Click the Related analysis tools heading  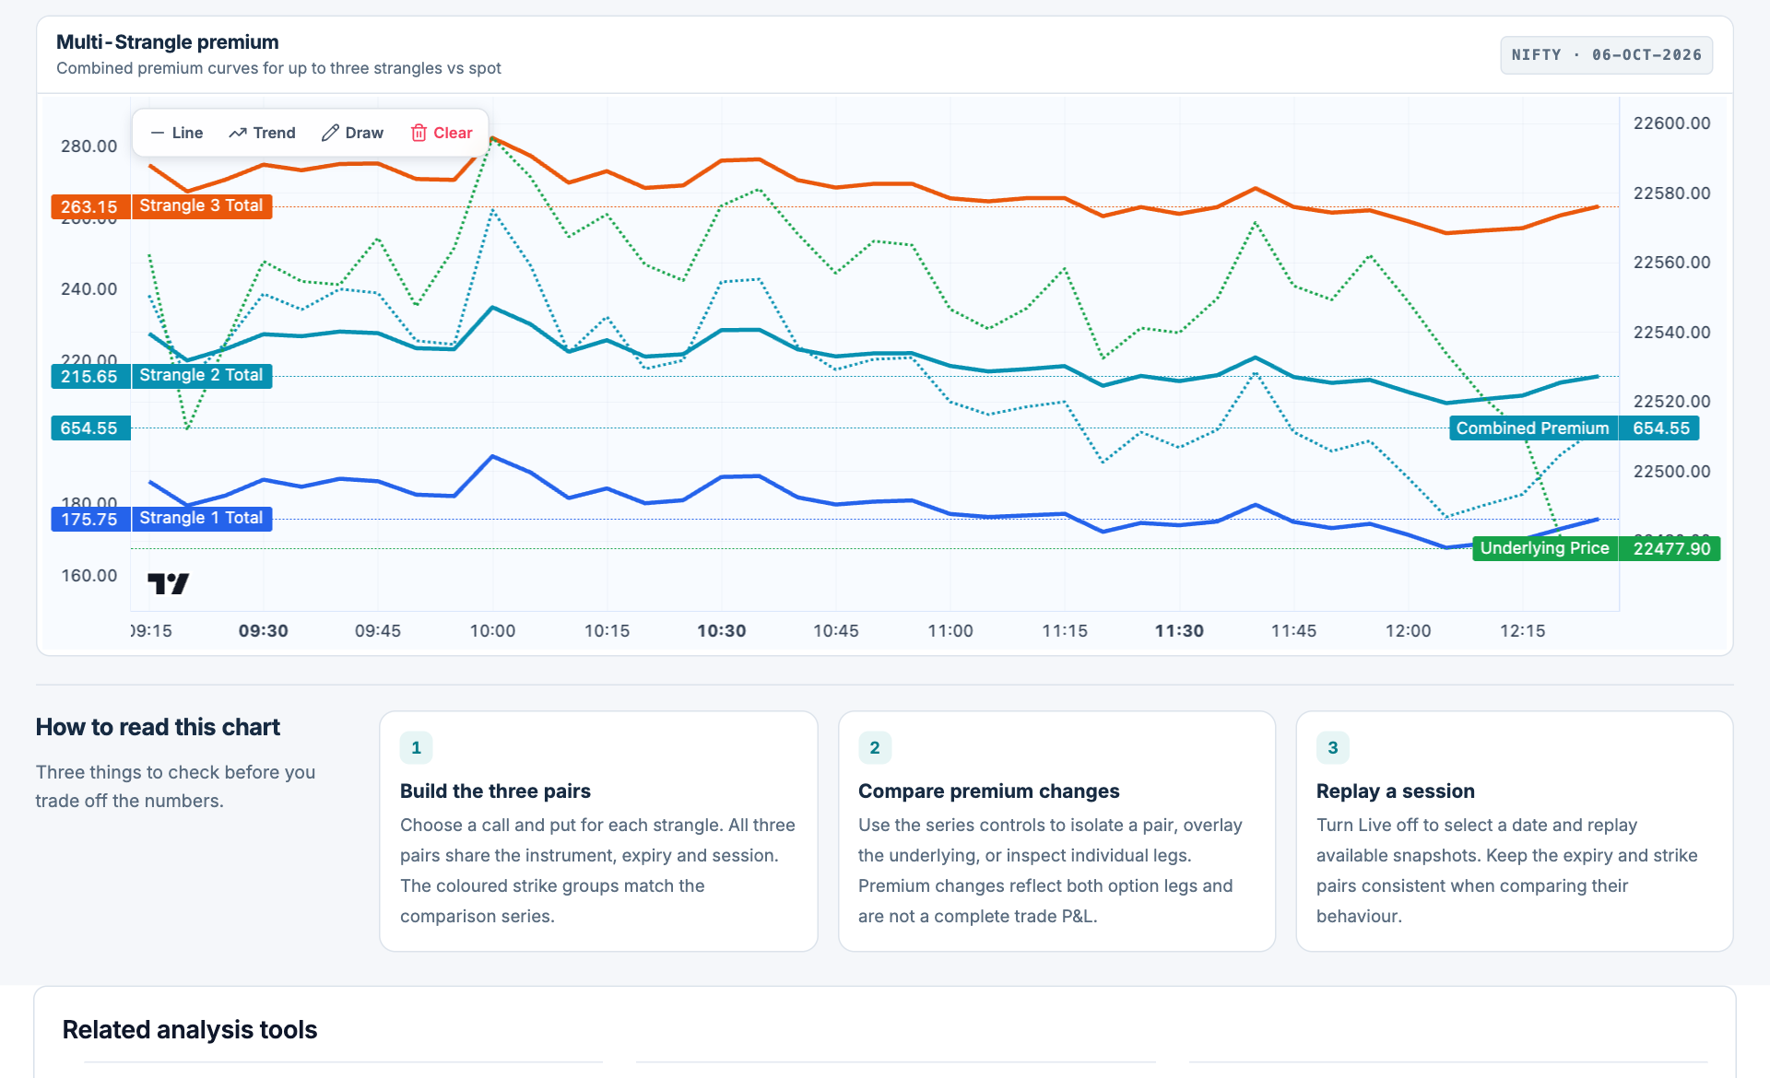[x=190, y=1029]
